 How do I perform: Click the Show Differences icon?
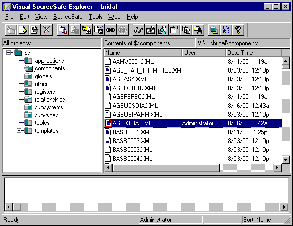pos(162,30)
